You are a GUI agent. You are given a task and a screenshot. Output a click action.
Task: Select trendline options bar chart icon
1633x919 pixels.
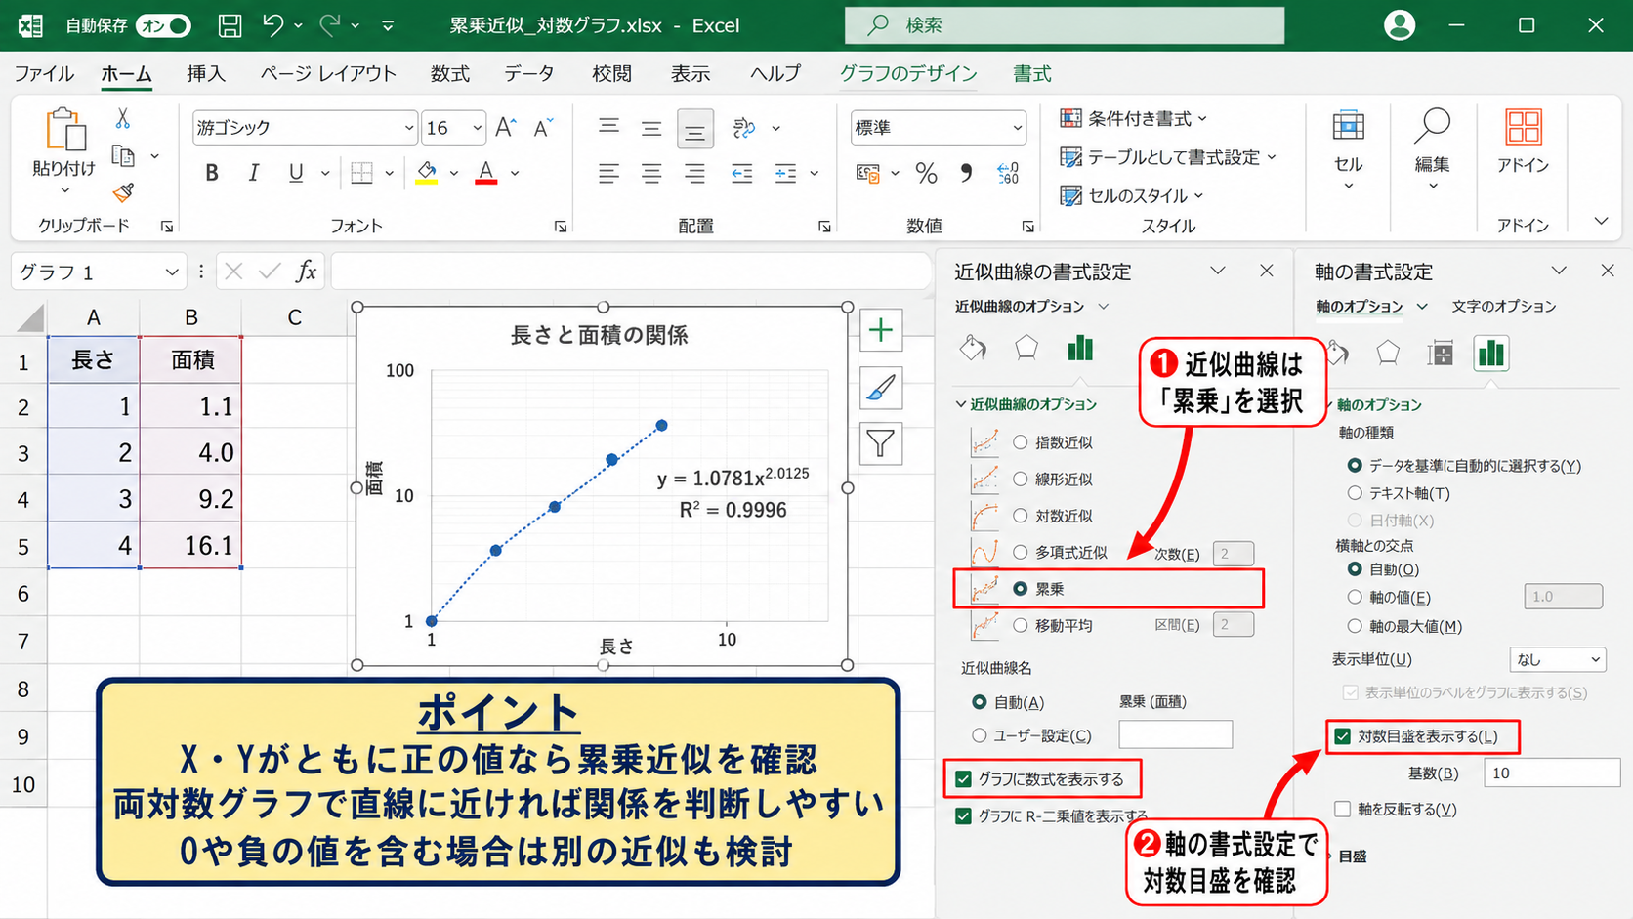[x=1079, y=348]
